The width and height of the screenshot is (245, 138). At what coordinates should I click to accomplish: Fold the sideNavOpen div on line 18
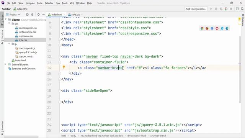(x=60, y=91)
